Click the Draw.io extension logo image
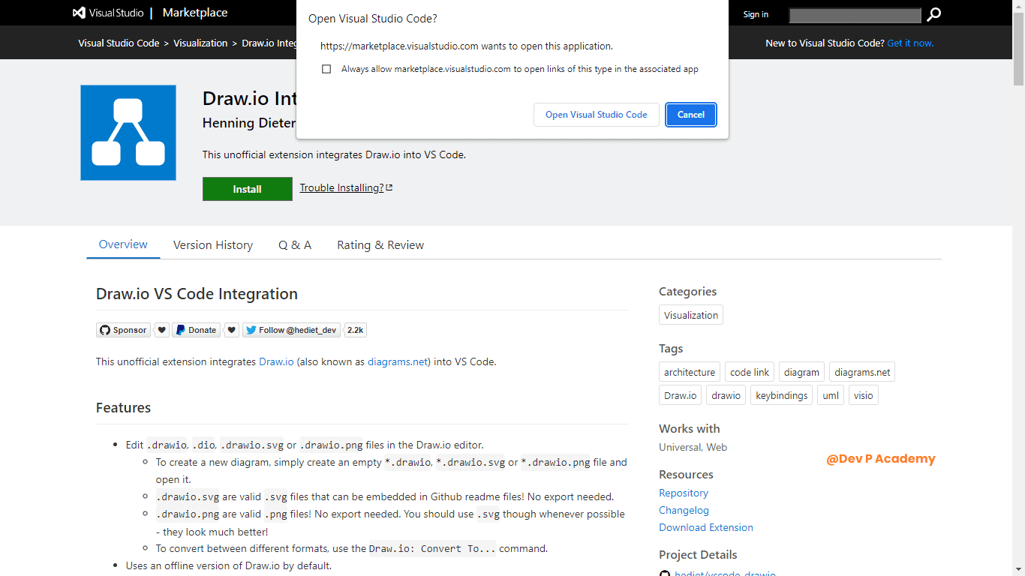This screenshot has height=576, width=1025. coord(128,133)
